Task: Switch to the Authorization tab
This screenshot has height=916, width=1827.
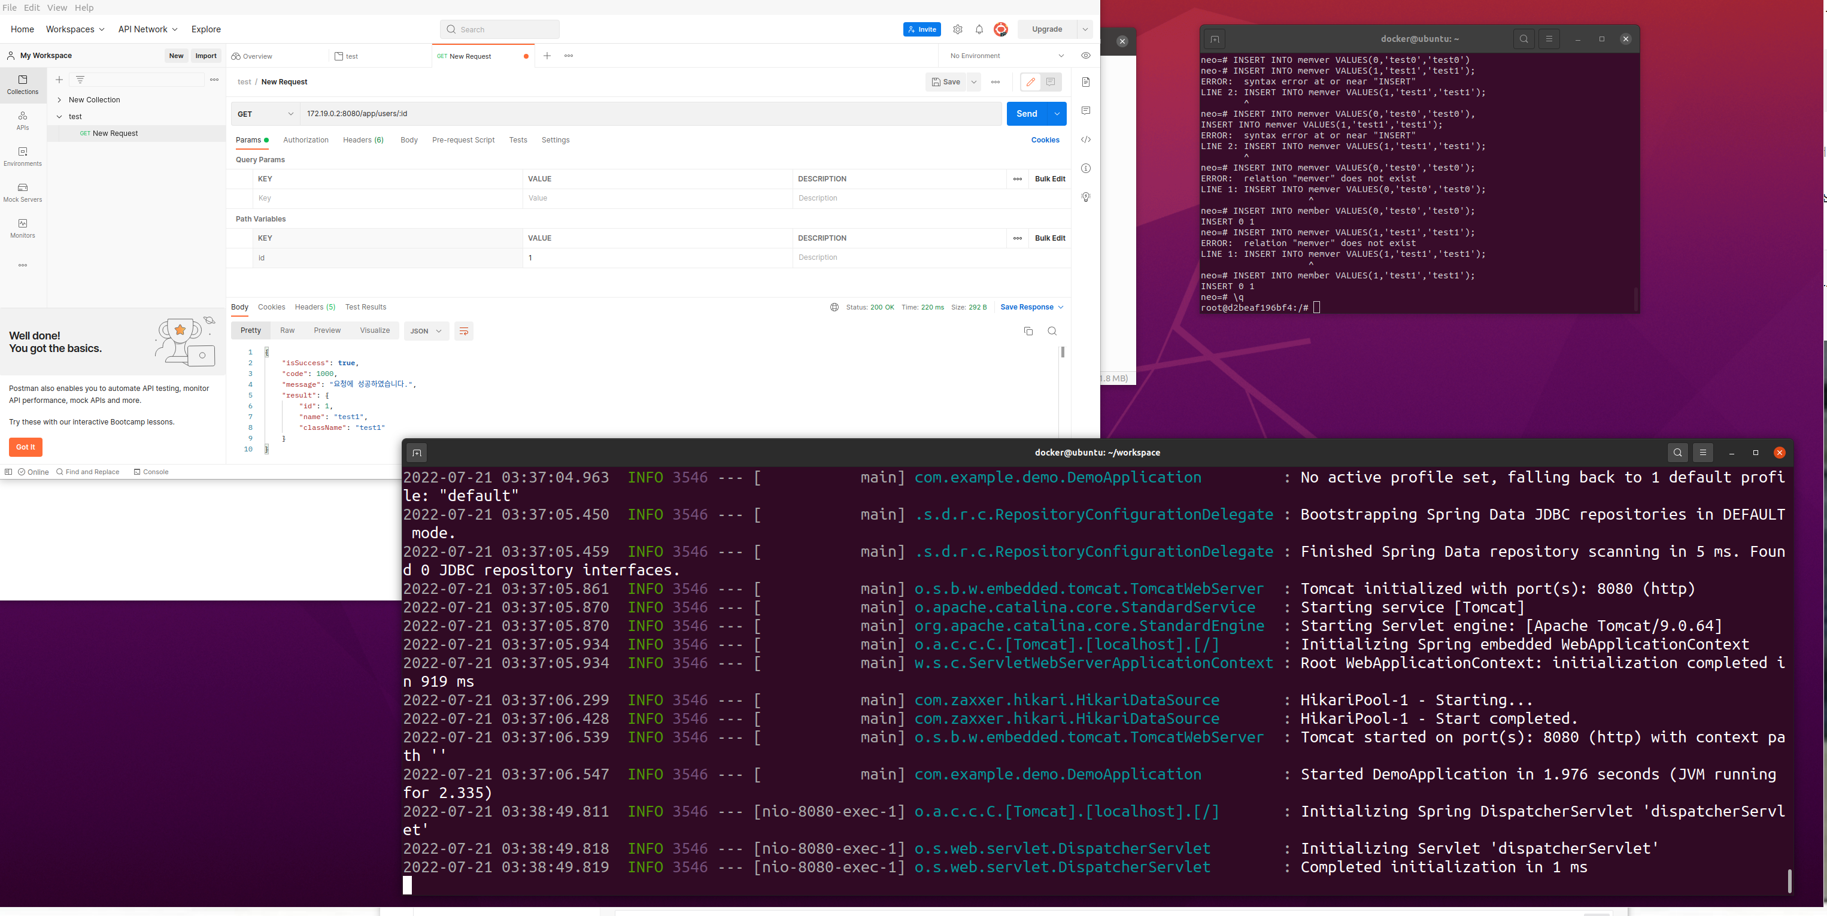Action: pyautogui.click(x=306, y=139)
